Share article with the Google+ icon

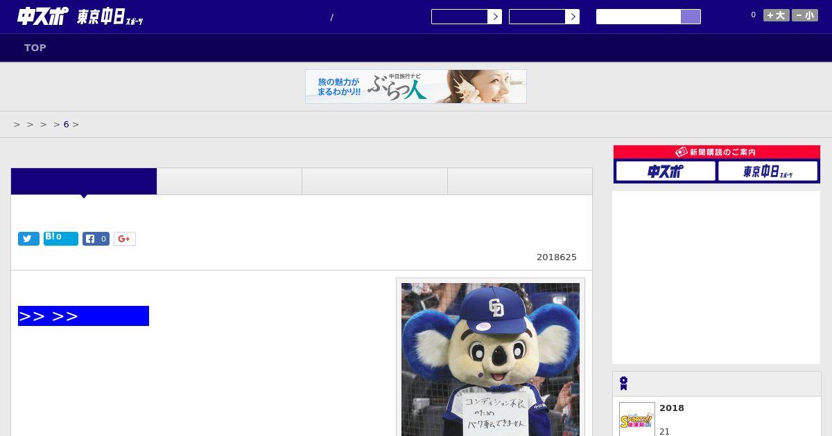(x=125, y=239)
